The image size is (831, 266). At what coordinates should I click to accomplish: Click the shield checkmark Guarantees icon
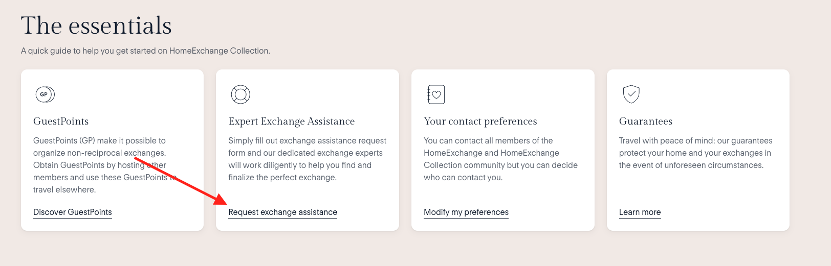click(x=631, y=94)
